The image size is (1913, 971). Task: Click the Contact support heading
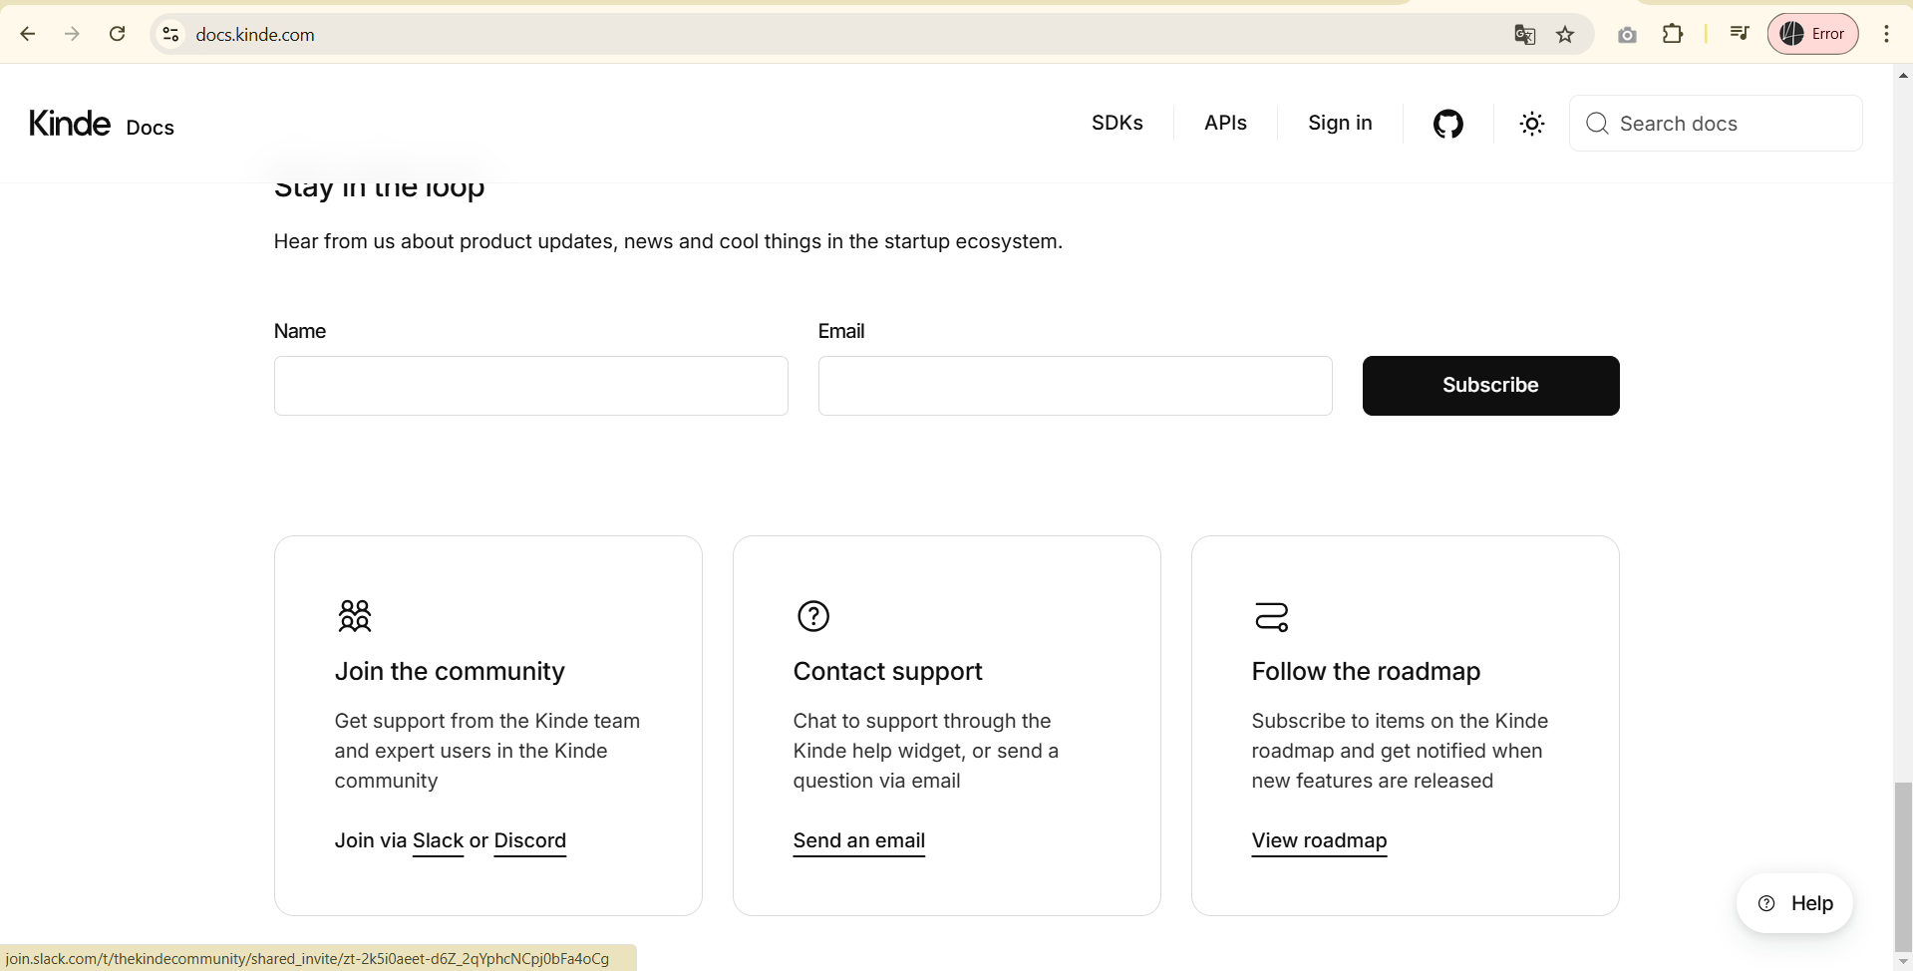point(887,671)
